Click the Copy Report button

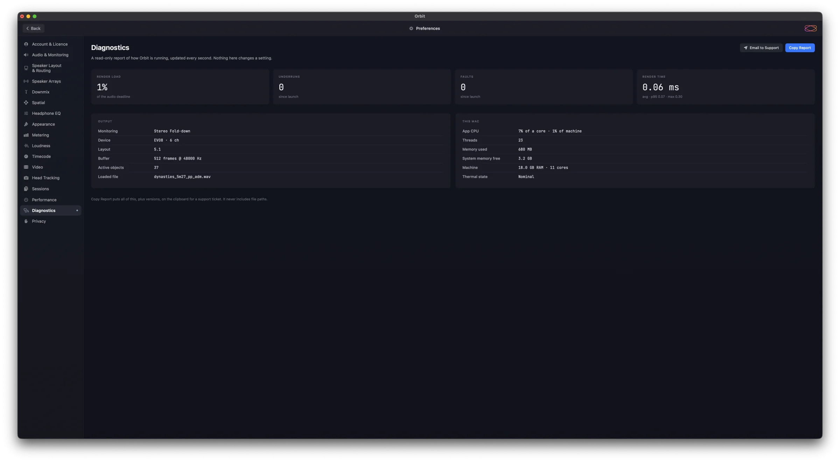click(x=800, y=48)
